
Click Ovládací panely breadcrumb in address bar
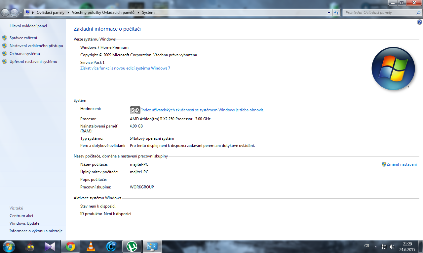point(51,13)
